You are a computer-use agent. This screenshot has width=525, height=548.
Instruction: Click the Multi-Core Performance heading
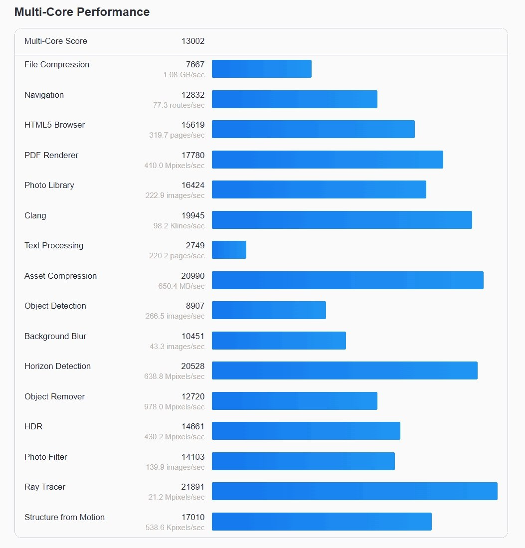[82, 12]
